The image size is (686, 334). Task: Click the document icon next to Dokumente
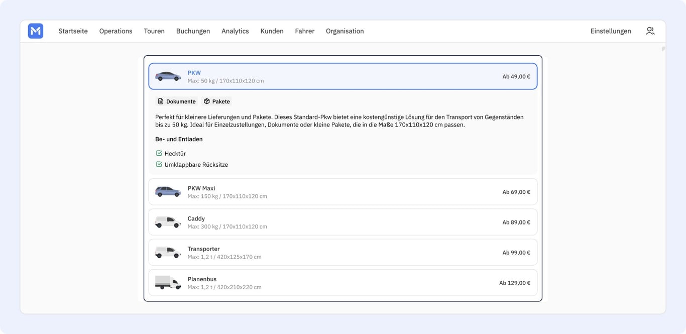coord(161,101)
